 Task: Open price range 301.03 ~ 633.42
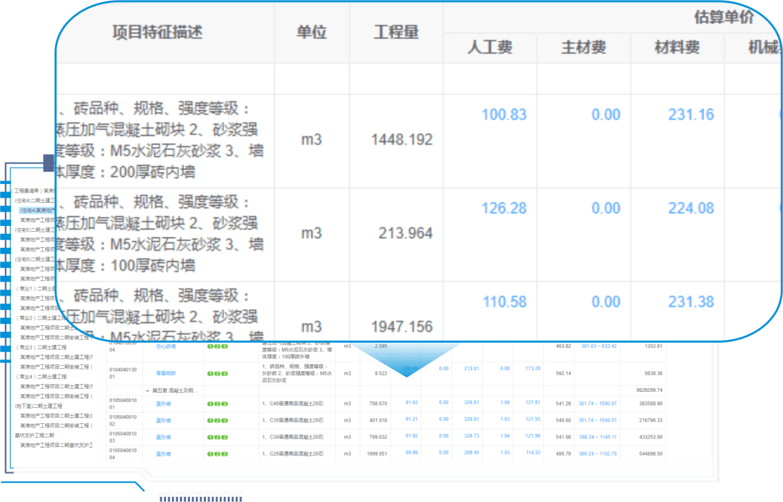pos(598,346)
